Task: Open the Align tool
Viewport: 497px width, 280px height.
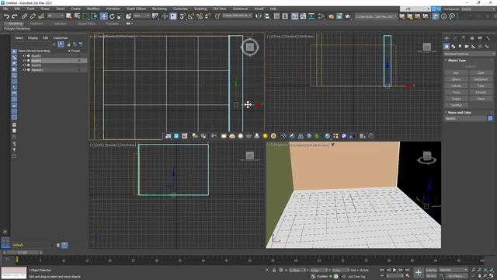Action: [267, 16]
